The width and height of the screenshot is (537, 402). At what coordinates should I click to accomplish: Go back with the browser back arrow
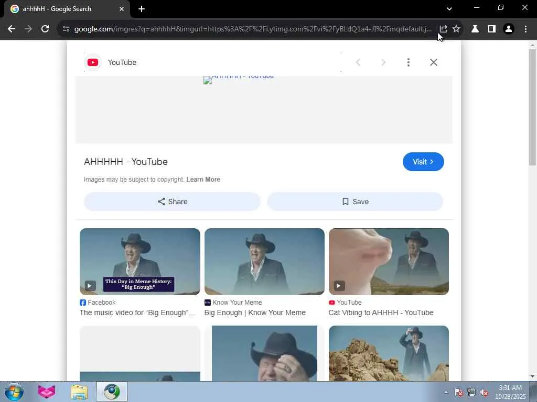coord(12,29)
